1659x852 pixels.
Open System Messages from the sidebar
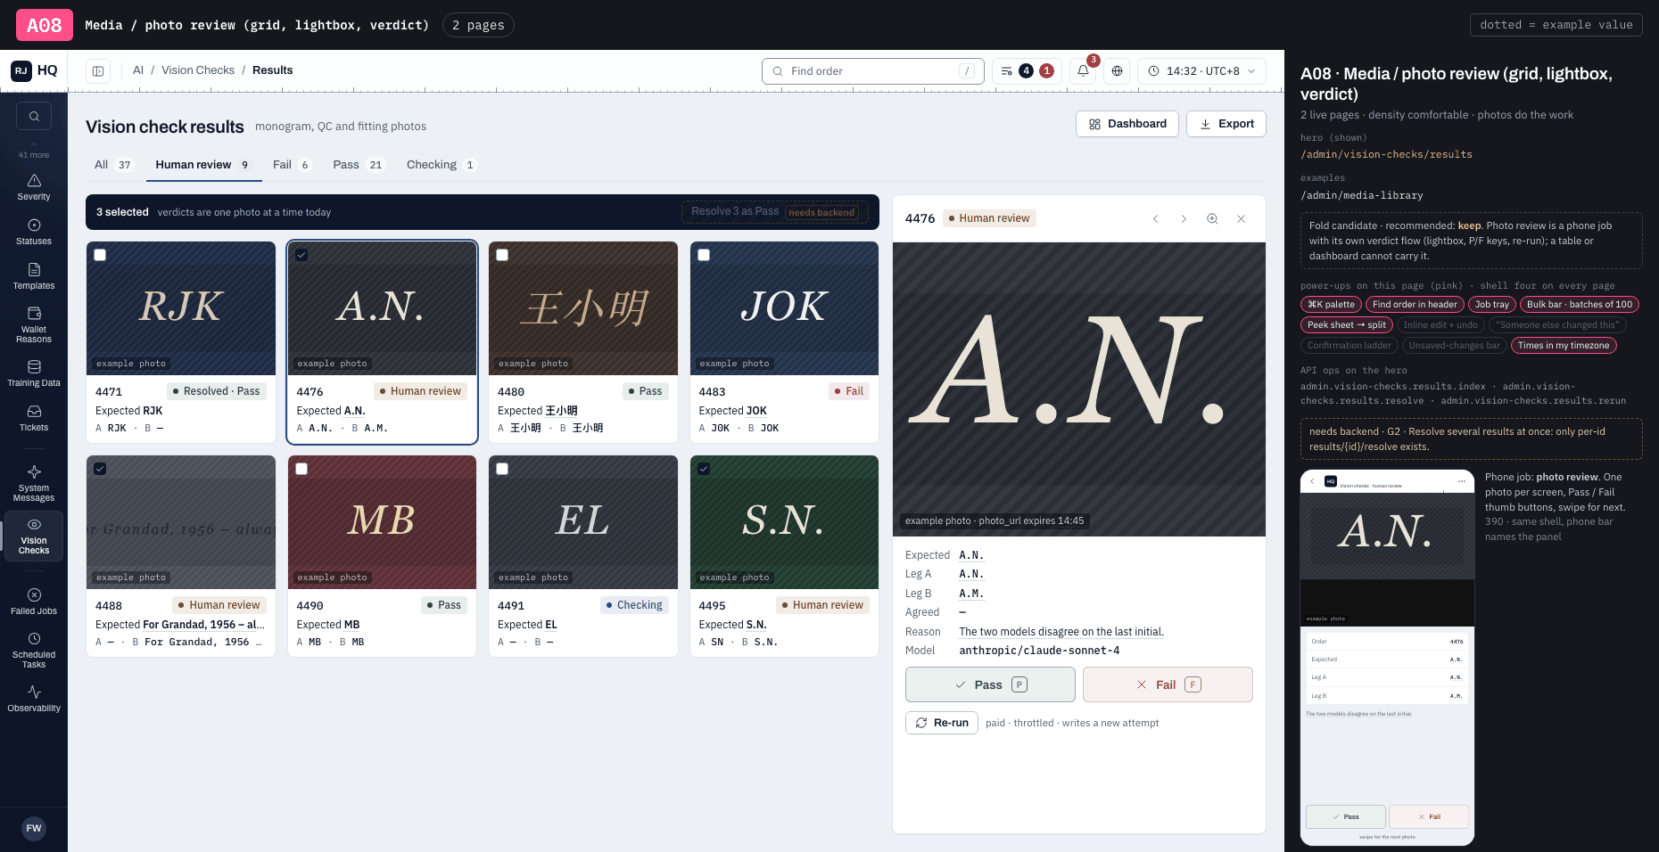[34, 483]
